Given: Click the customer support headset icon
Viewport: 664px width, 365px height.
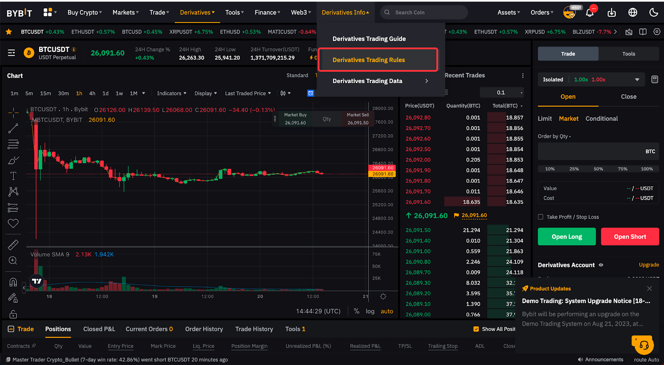Looking at the screenshot, I should pos(644,345).
